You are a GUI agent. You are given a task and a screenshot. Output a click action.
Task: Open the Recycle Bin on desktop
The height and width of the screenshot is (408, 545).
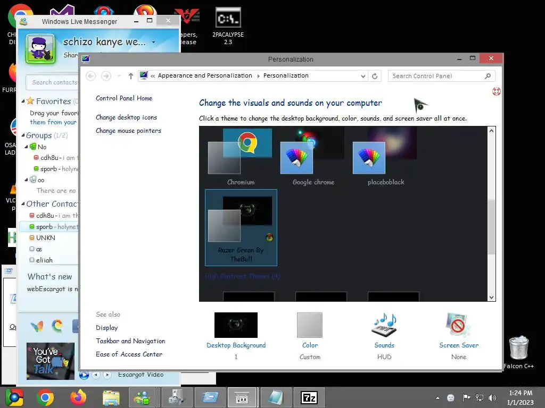tap(518, 352)
